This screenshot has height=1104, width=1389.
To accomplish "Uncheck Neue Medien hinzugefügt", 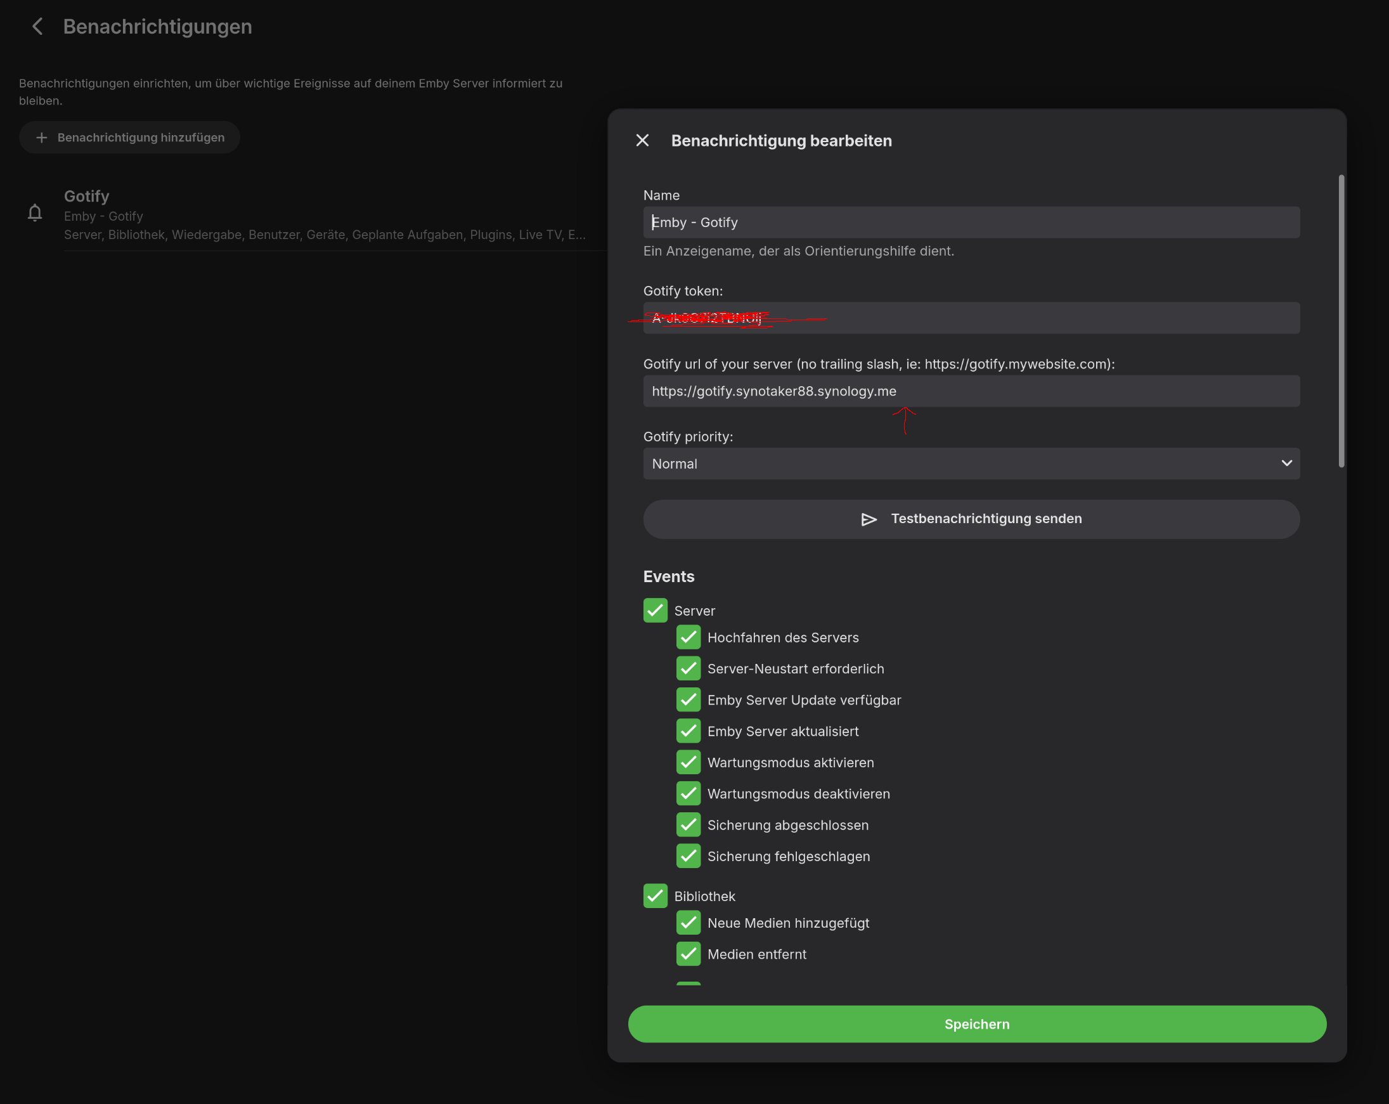I will (x=688, y=923).
